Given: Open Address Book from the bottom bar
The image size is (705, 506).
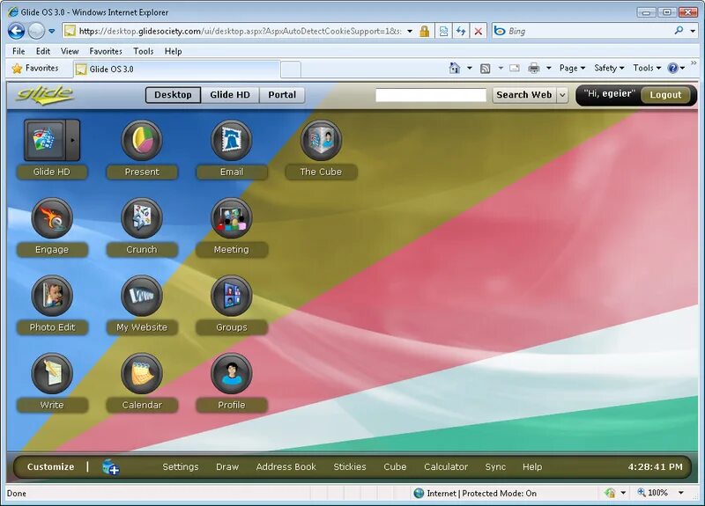Looking at the screenshot, I should point(286,467).
